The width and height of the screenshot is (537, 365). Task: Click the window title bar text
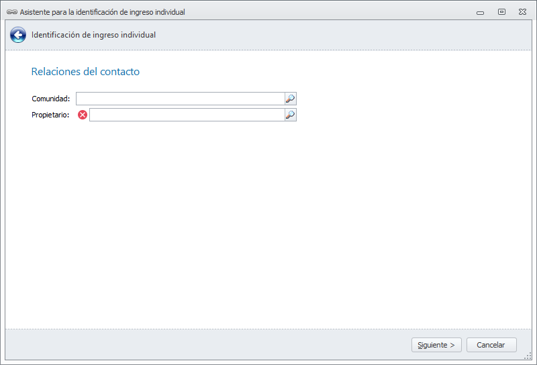[102, 12]
